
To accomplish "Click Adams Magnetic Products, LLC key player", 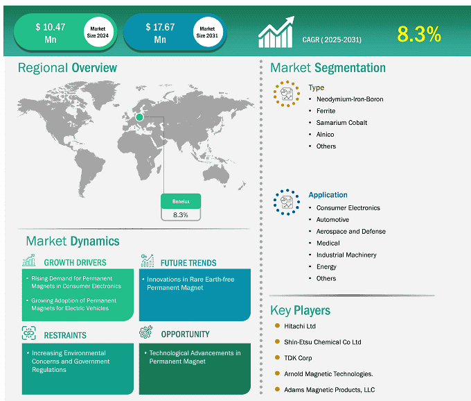I will (x=330, y=390).
